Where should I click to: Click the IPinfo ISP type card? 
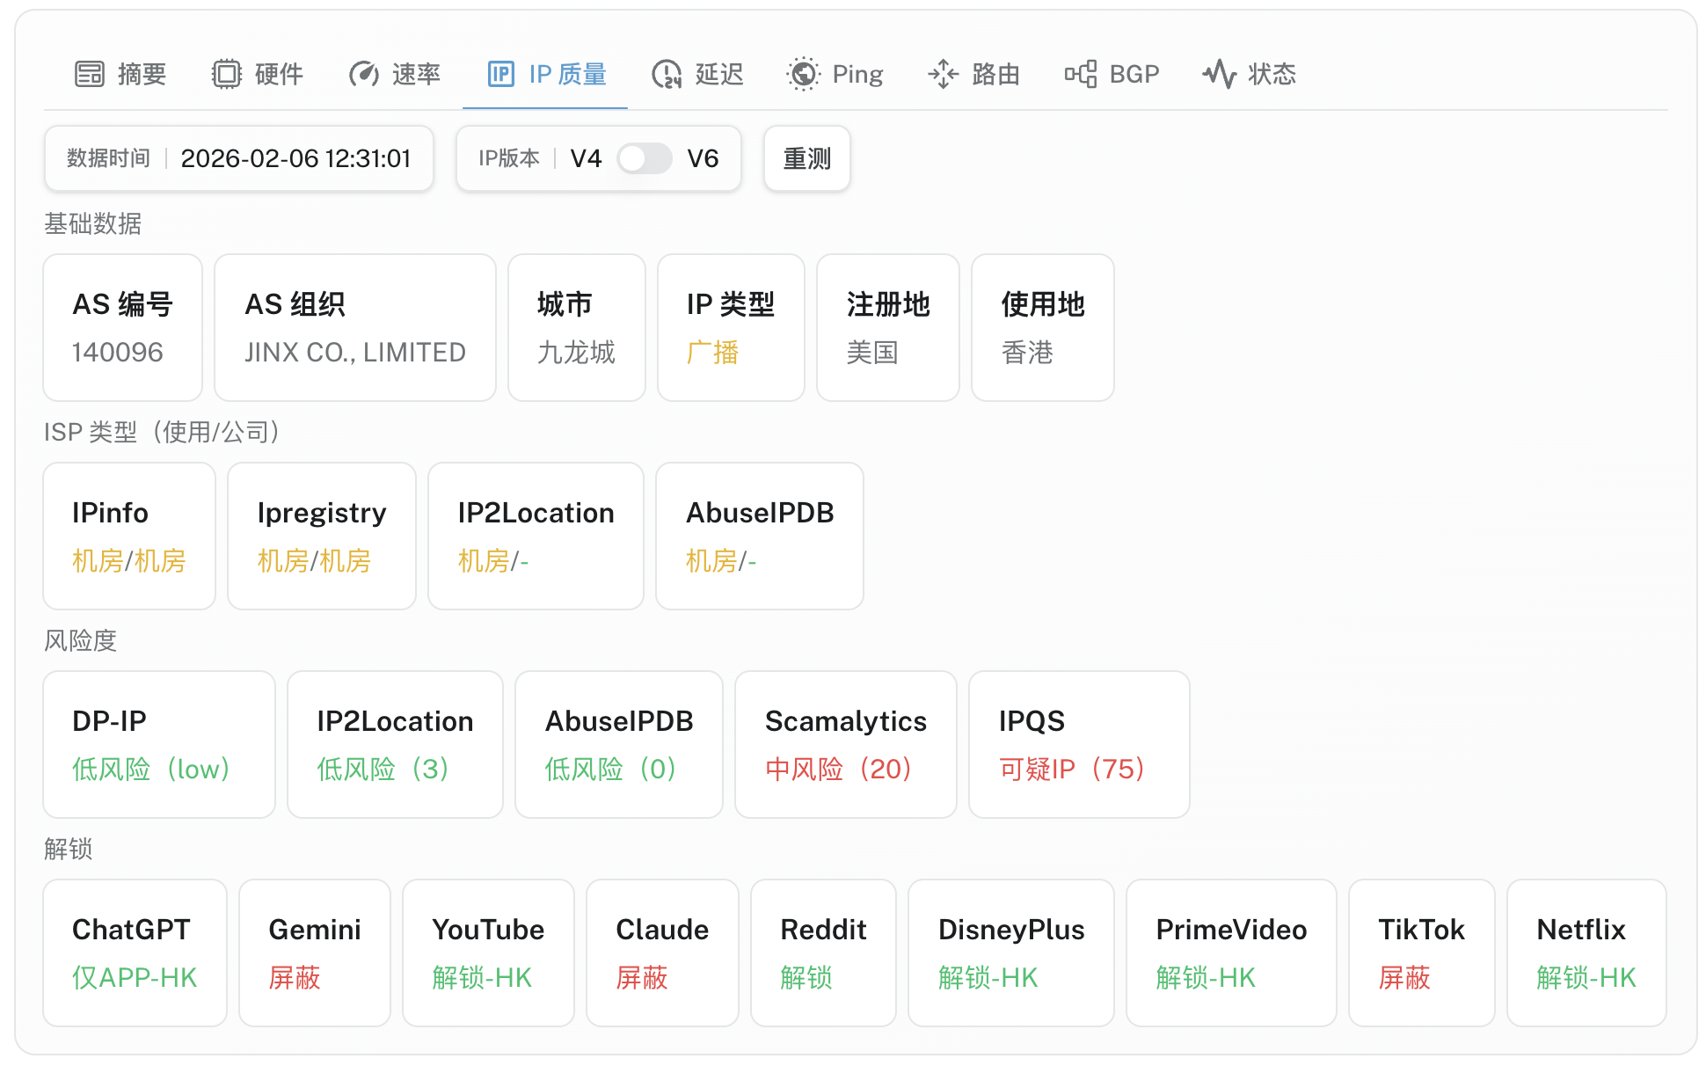click(x=128, y=536)
